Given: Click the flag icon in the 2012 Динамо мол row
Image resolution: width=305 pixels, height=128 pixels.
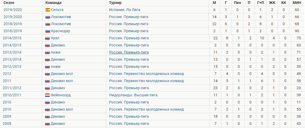Looking at the screenshot, I should pos(48,74).
